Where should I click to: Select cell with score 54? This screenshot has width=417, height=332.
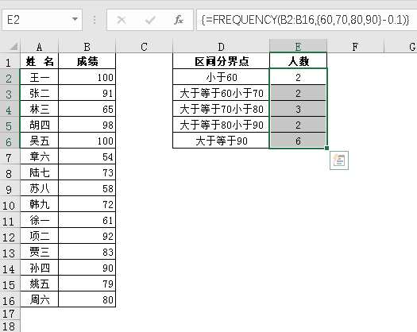[87, 157]
